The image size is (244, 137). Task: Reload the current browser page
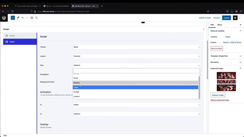[12, 11]
